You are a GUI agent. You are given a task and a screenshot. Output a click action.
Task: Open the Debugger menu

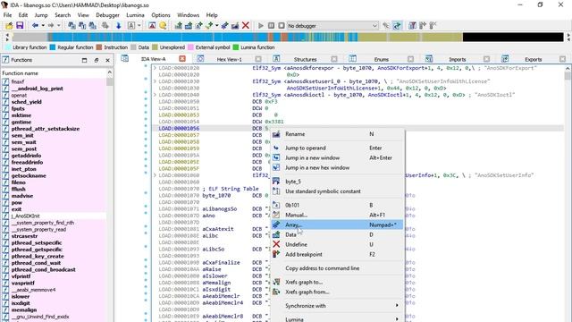click(x=107, y=15)
